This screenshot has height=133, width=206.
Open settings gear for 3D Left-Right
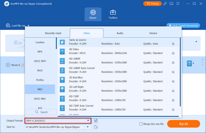(173, 91)
